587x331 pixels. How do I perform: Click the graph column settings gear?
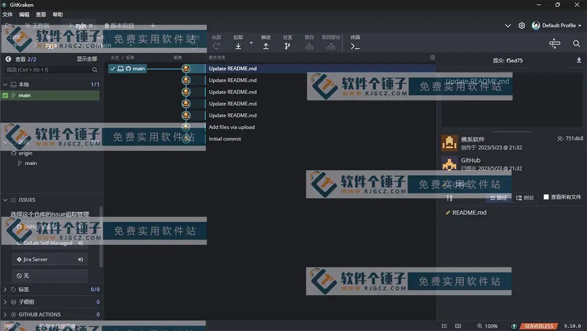[432, 57]
